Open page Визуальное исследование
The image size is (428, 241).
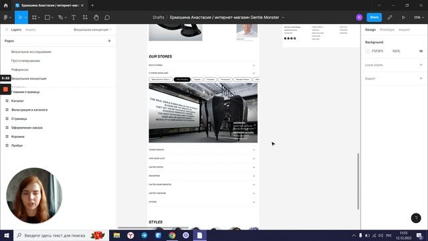click(31, 52)
